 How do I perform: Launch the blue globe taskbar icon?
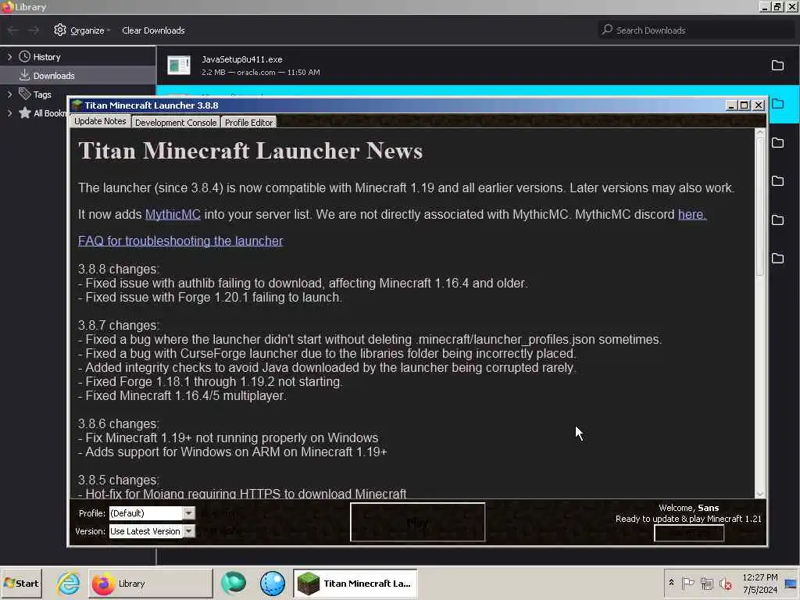tap(273, 583)
